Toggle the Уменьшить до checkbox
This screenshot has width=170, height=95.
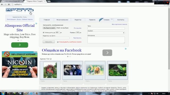pyautogui.click(x=44, y=32)
